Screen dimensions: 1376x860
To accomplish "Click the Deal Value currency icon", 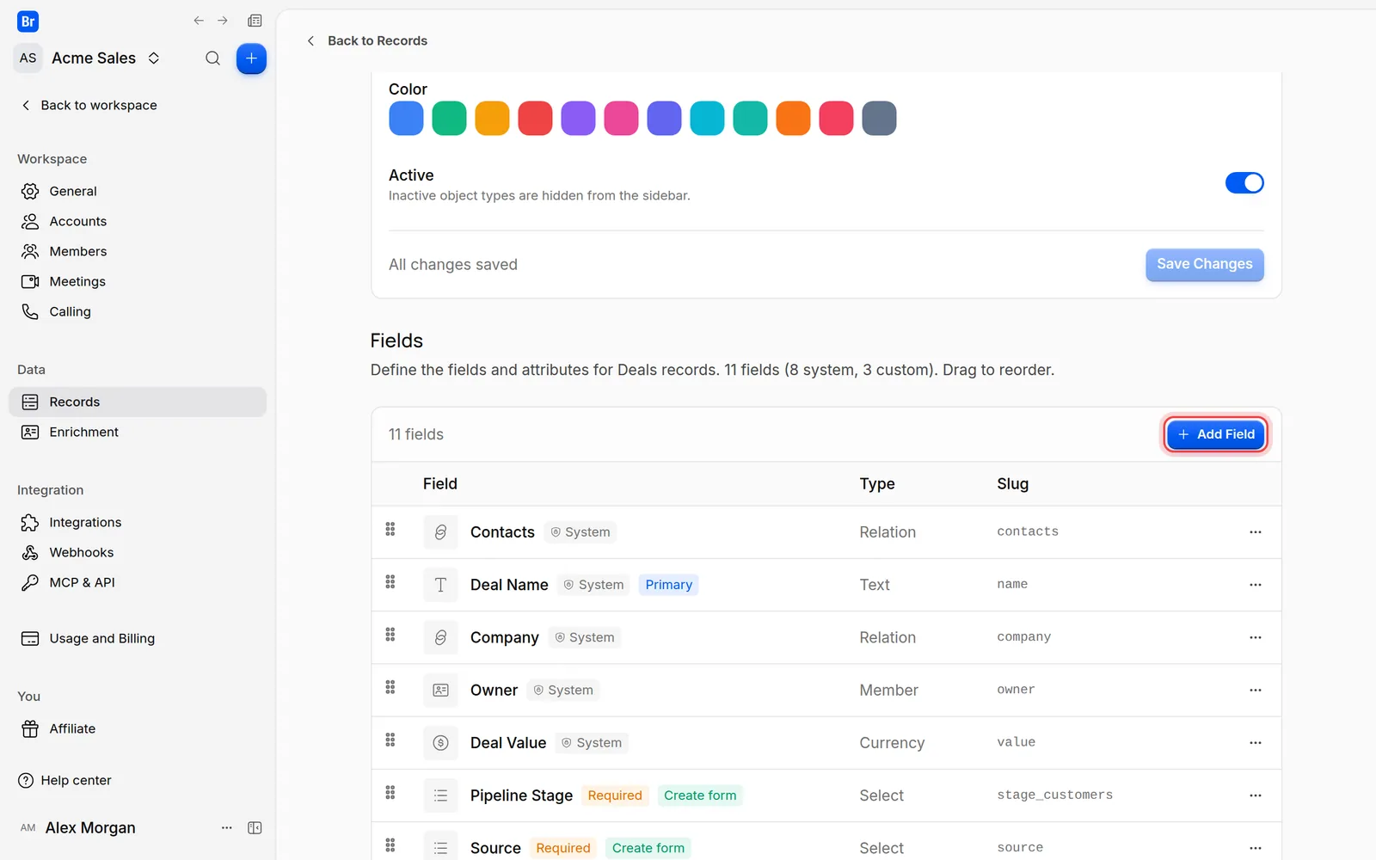I will 440,743.
